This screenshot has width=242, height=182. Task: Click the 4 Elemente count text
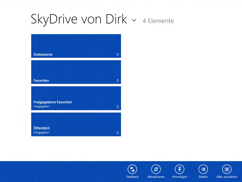[x=158, y=21]
